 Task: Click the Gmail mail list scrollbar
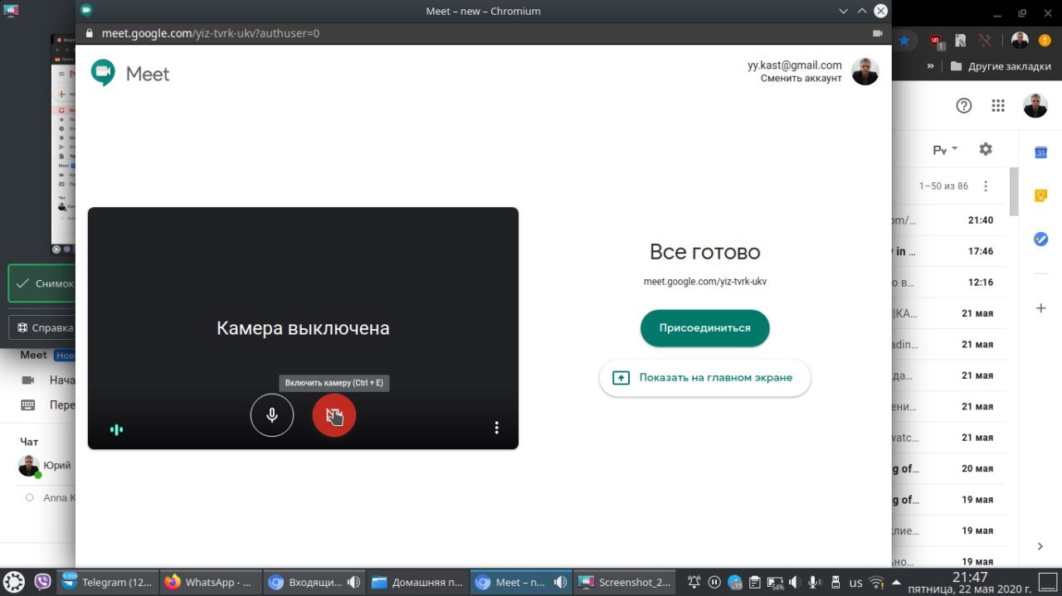pos(1014,191)
